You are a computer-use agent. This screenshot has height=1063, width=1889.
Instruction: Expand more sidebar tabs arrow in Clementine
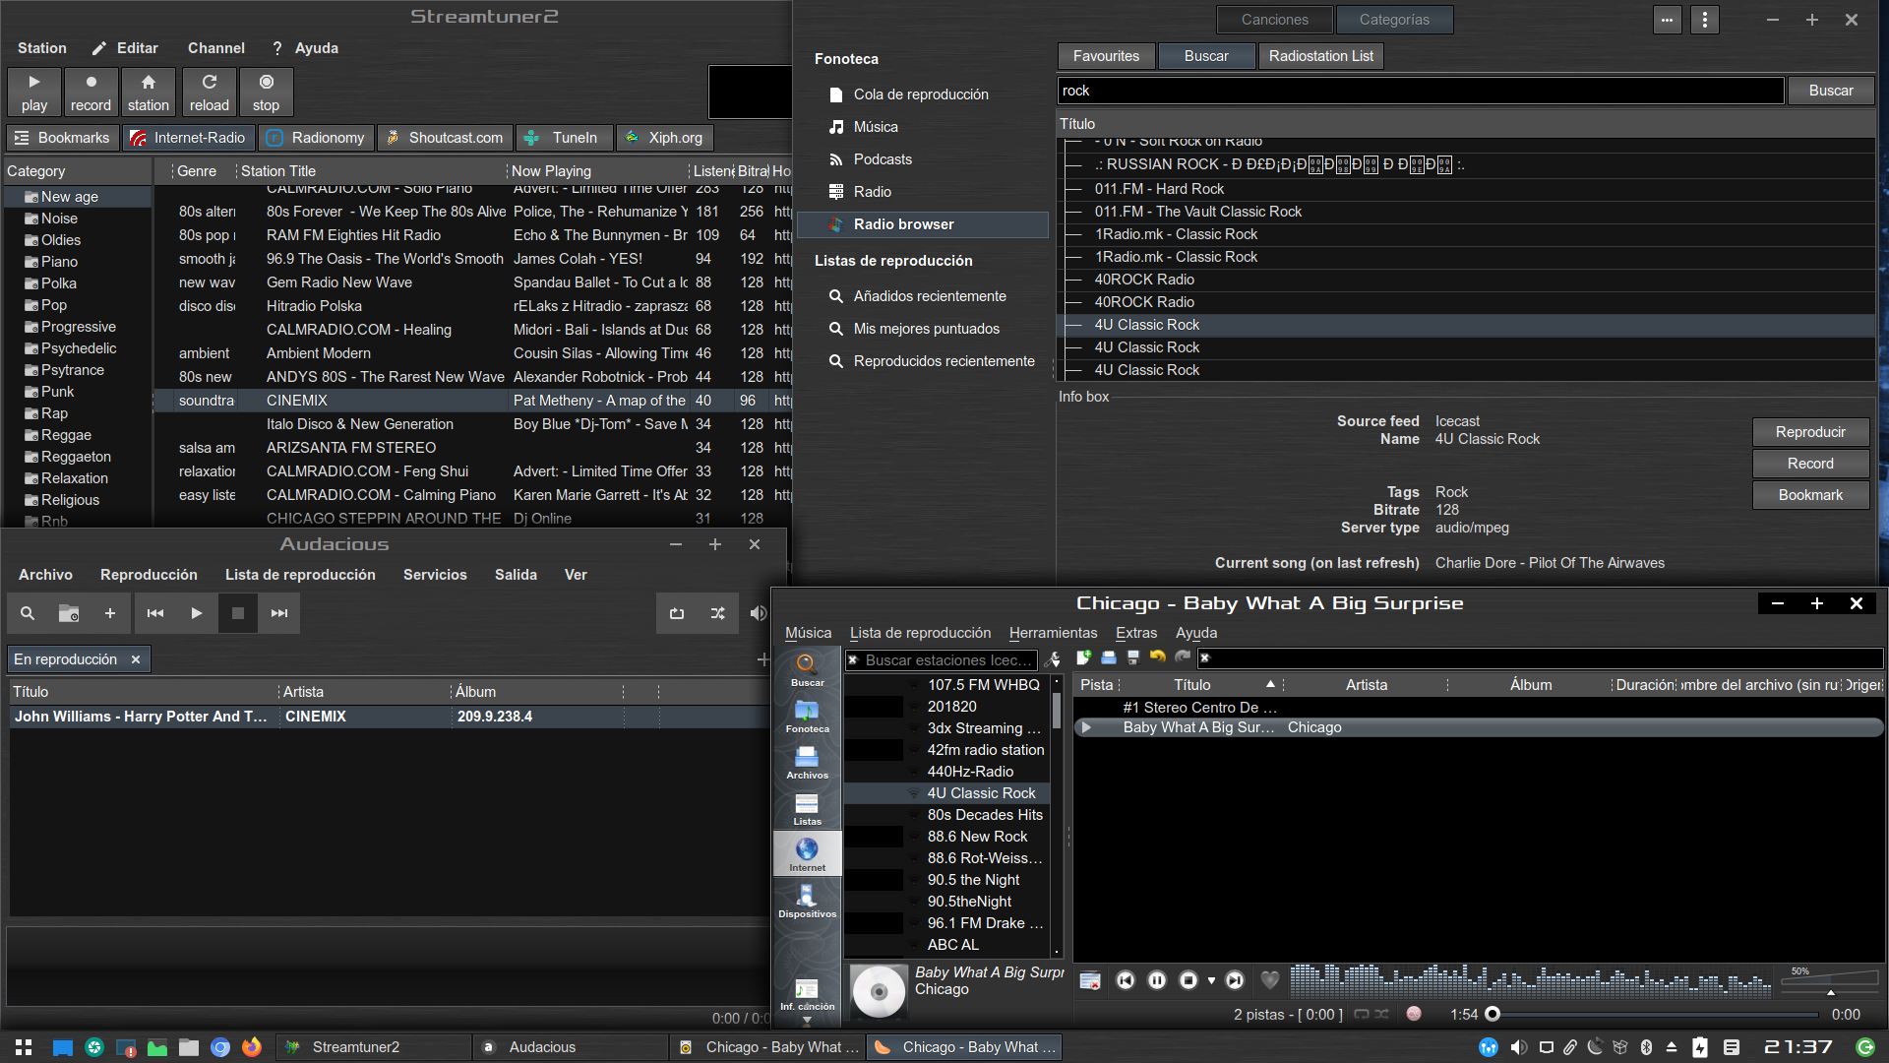807,1022
